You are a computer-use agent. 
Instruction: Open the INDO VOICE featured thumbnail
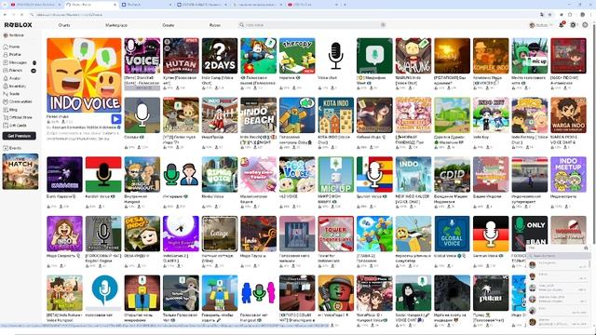pos(85,75)
